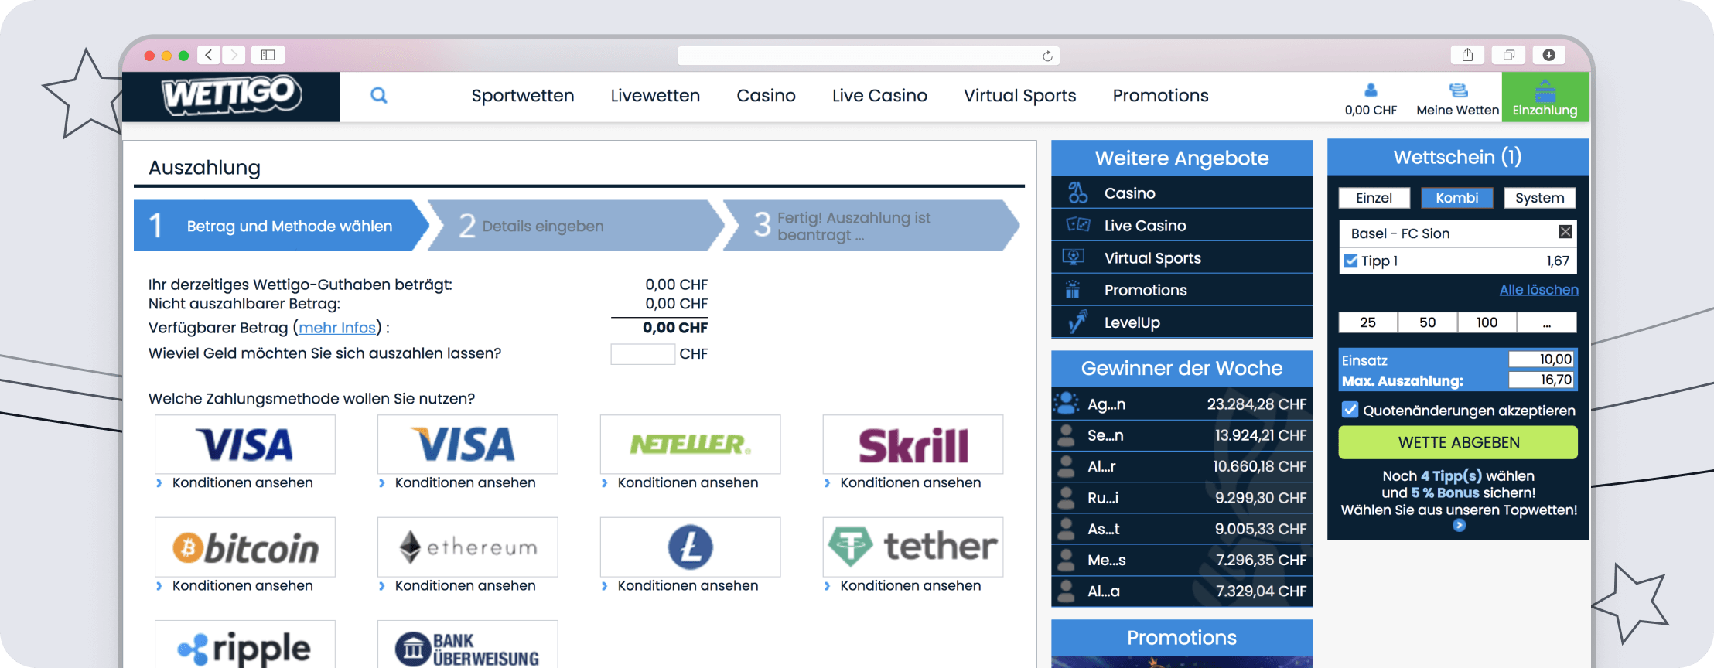The image size is (1714, 668).
Task: Choose Skrill payment method
Action: pyautogui.click(x=913, y=445)
